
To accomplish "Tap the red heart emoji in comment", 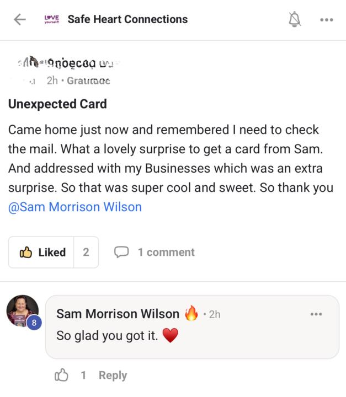I will tap(171, 335).
